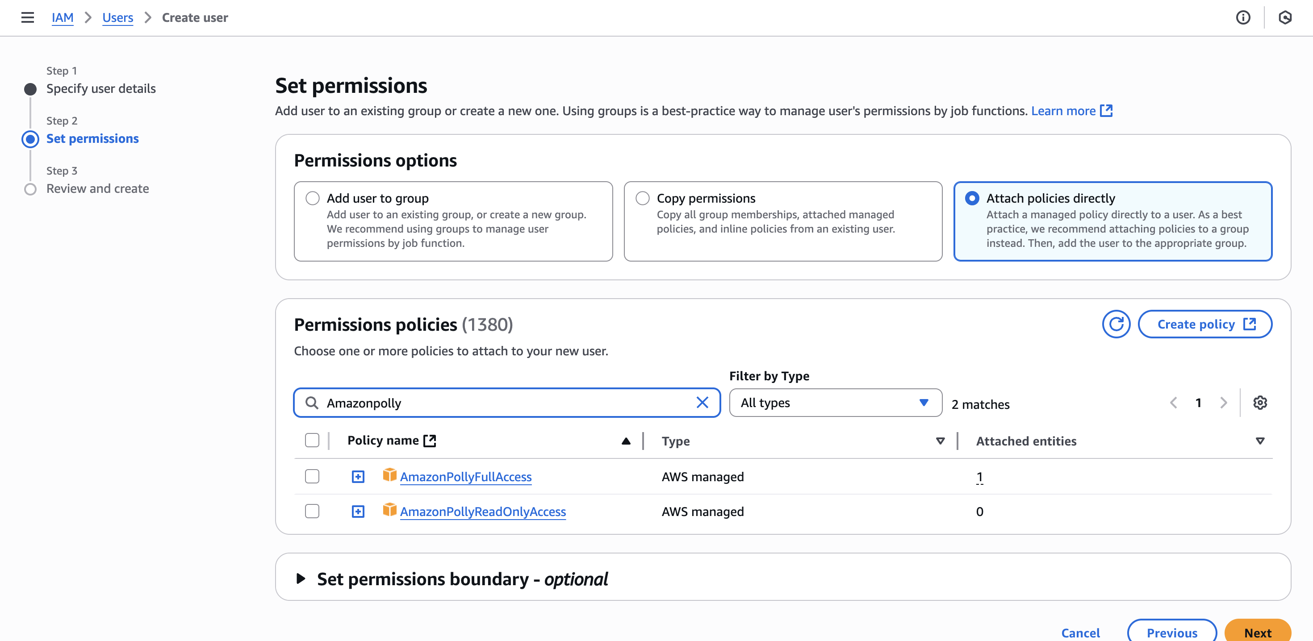Clear the Amazonpolly search text

(x=702, y=403)
